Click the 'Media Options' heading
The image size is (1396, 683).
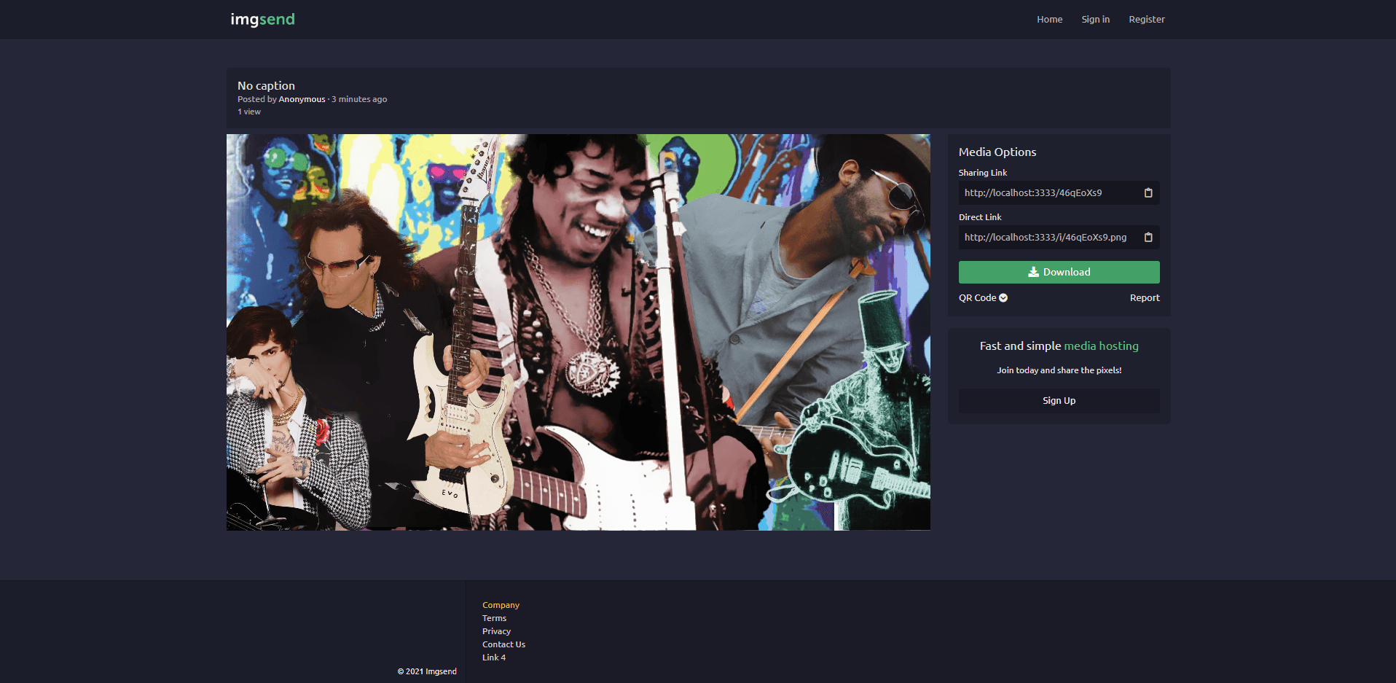click(997, 152)
